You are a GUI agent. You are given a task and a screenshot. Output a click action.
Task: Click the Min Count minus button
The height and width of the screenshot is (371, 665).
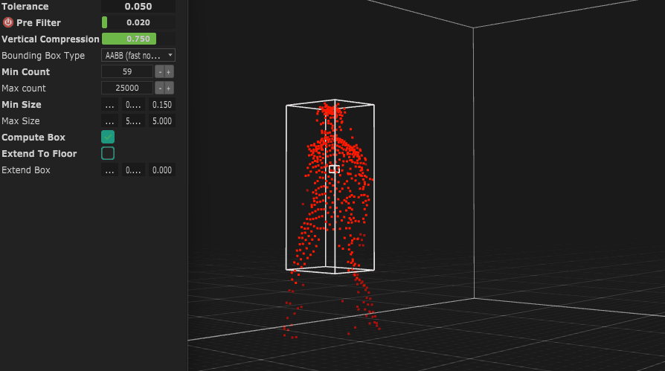click(x=159, y=72)
